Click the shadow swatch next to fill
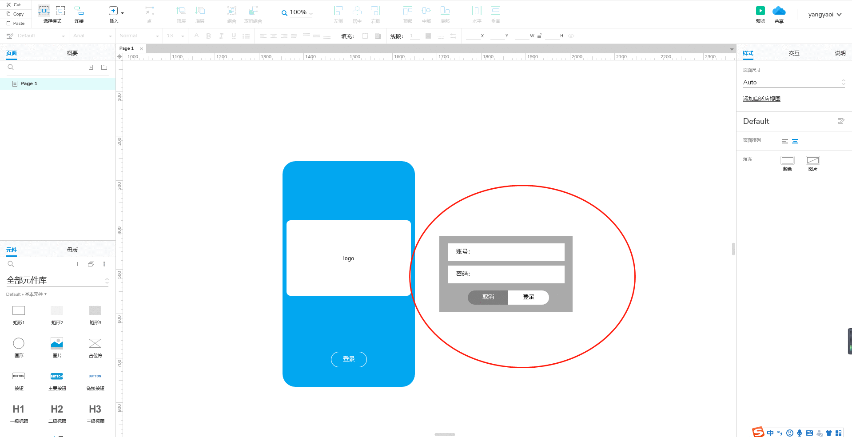The width and height of the screenshot is (852, 437). [x=378, y=36]
